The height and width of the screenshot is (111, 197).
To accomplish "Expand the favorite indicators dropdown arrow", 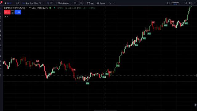I will pos(71,3).
